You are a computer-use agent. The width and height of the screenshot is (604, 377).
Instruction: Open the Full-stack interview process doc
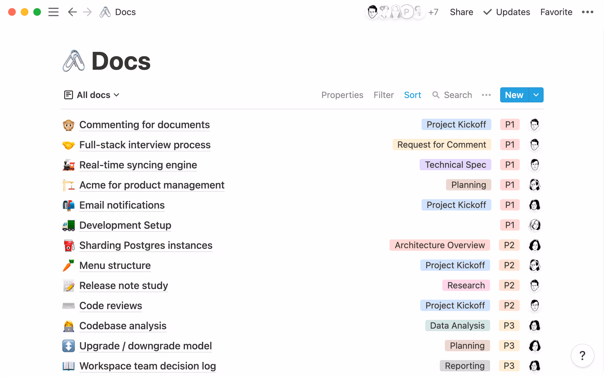[x=145, y=145]
